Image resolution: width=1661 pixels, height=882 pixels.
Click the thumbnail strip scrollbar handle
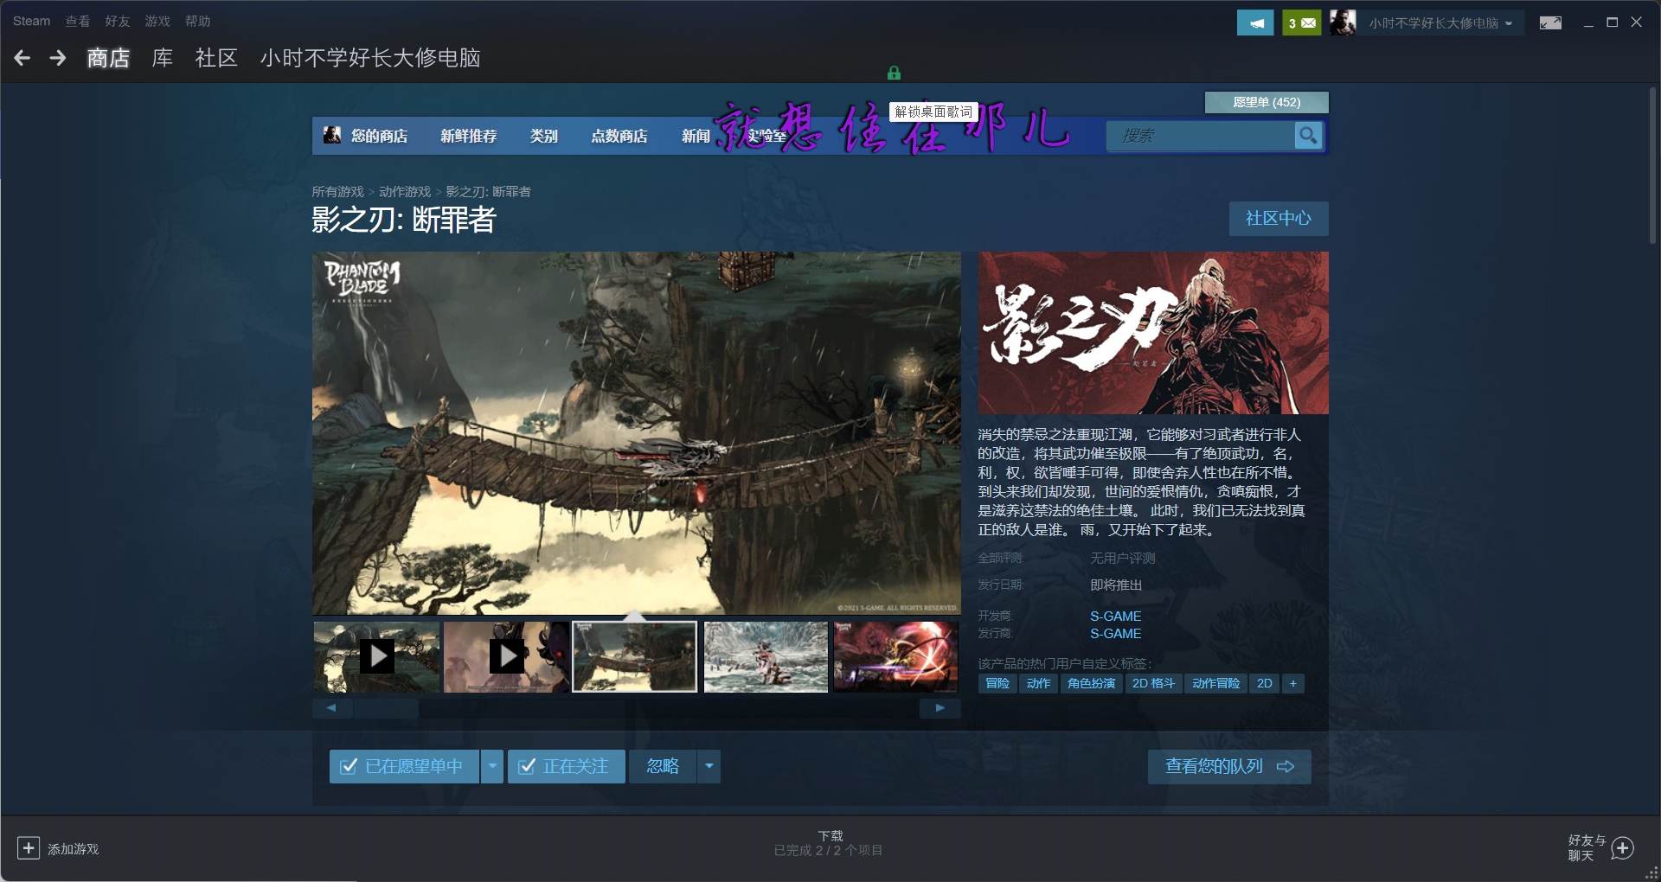386,708
